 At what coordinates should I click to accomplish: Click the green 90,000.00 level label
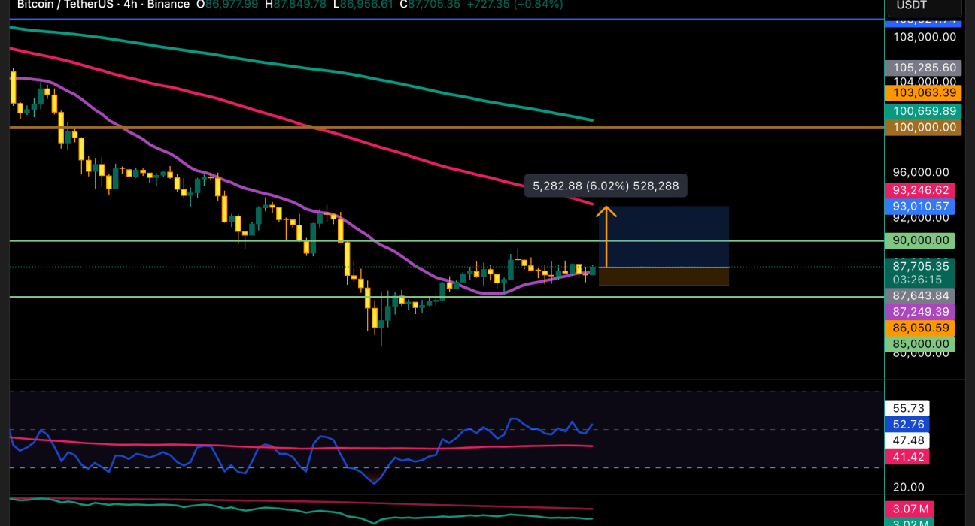924,240
